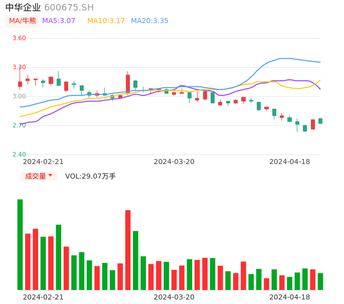This screenshot has width=344, height=304.
Task: Select the tallest green volume bar at far left
Action: (20, 244)
